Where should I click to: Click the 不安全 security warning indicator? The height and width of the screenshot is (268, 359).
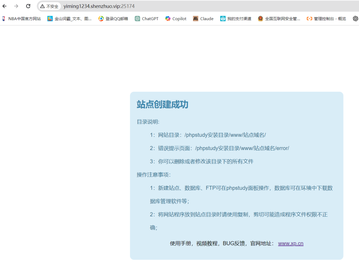(x=49, y=6)
